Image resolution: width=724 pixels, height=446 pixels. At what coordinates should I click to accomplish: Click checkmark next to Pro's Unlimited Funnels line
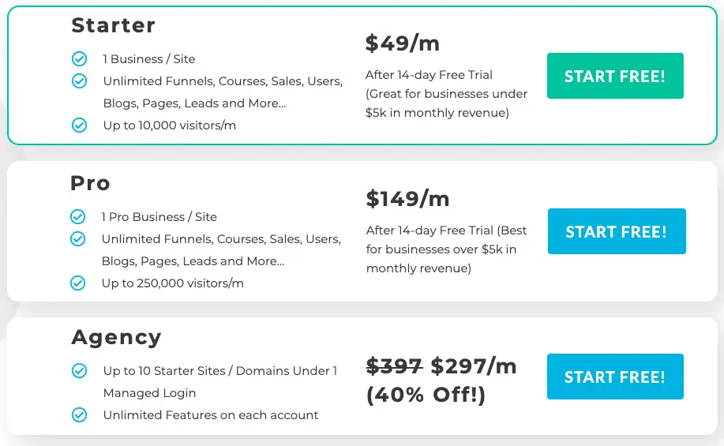[x=77, y=238]
